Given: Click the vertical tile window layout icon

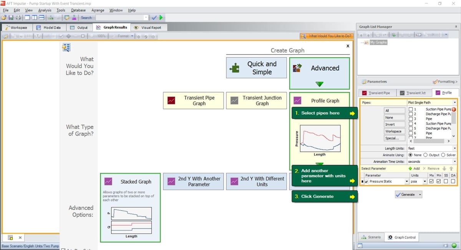Looking at the screenshot, I should pos(34,17).
